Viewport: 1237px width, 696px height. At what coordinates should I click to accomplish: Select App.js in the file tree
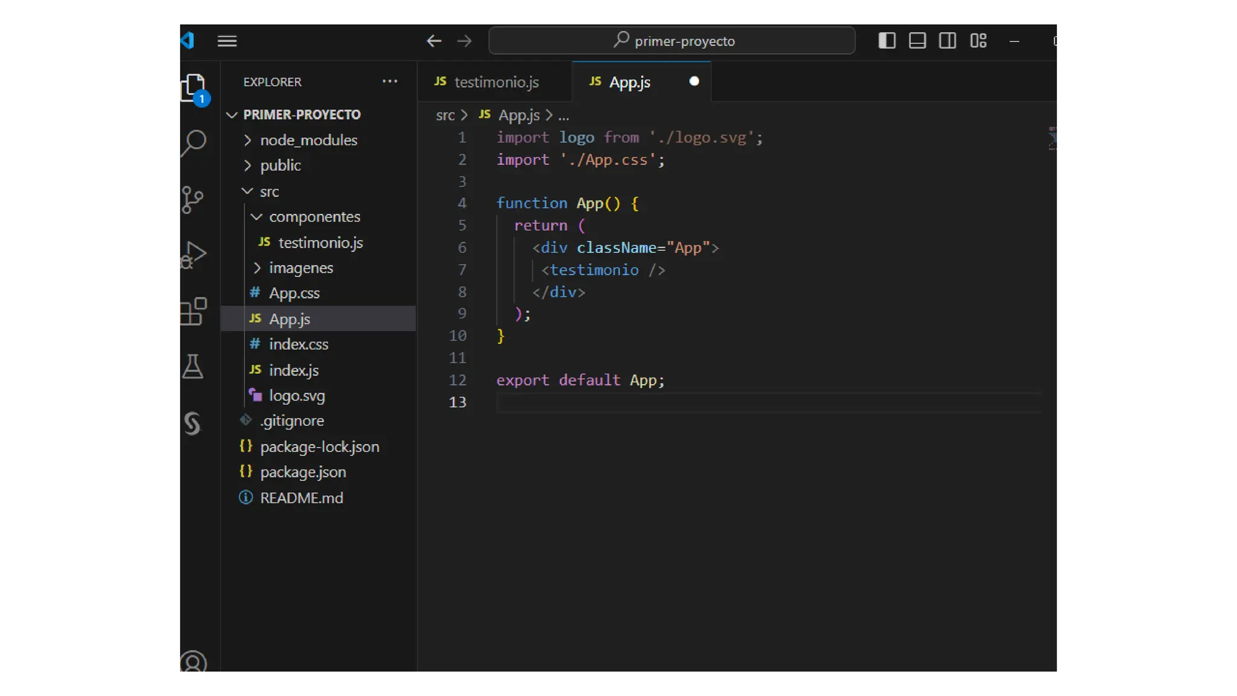(x=319, y=318)
